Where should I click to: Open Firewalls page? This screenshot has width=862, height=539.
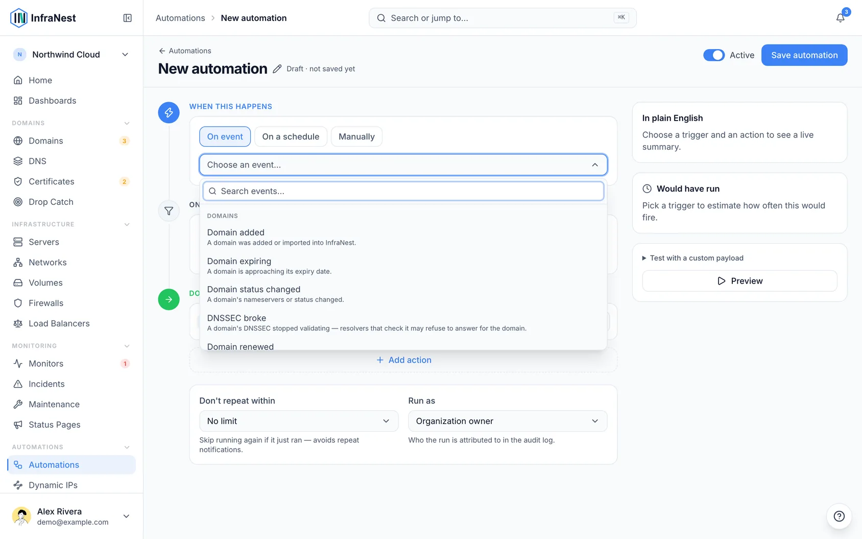(x=71, y=303)
